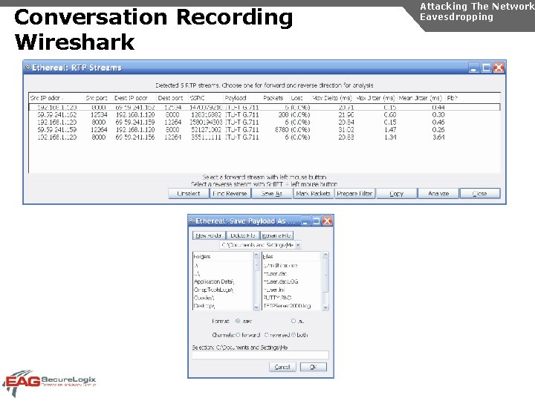Click the Folders list scroll-down arrow
The height and width of the screenshot is (401, 535).
[x=256, y=307]
